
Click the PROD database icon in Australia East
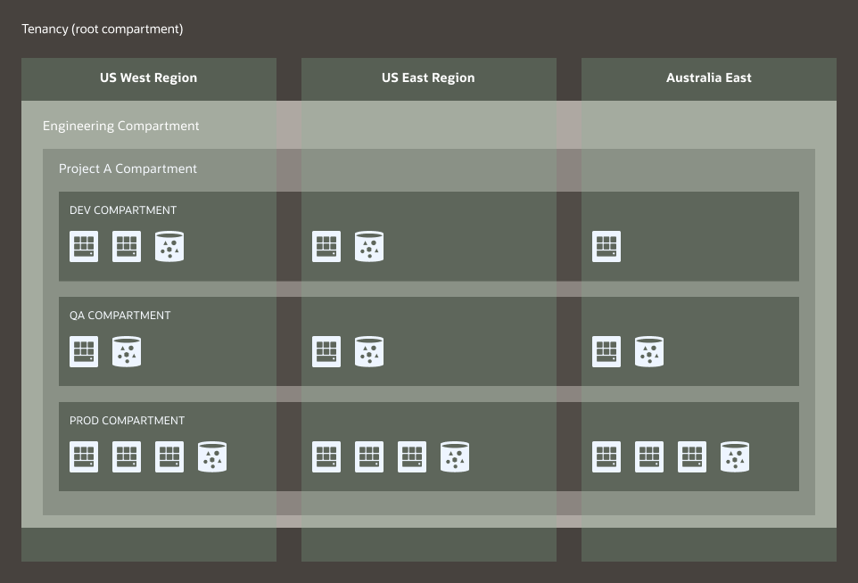[x=735, y=457]
